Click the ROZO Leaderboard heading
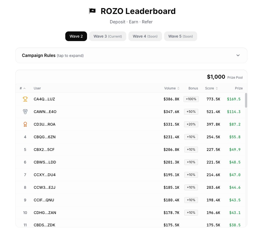The width and height of the screenshot is (263, 232). coord(138,11)
